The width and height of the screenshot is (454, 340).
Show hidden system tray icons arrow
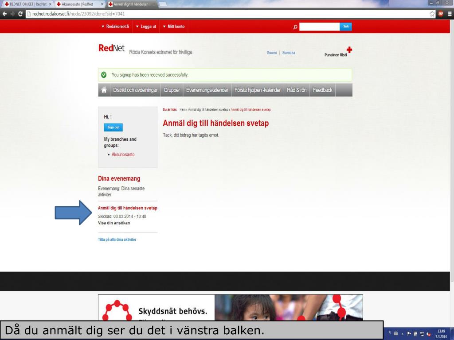(x=403, y=334)
